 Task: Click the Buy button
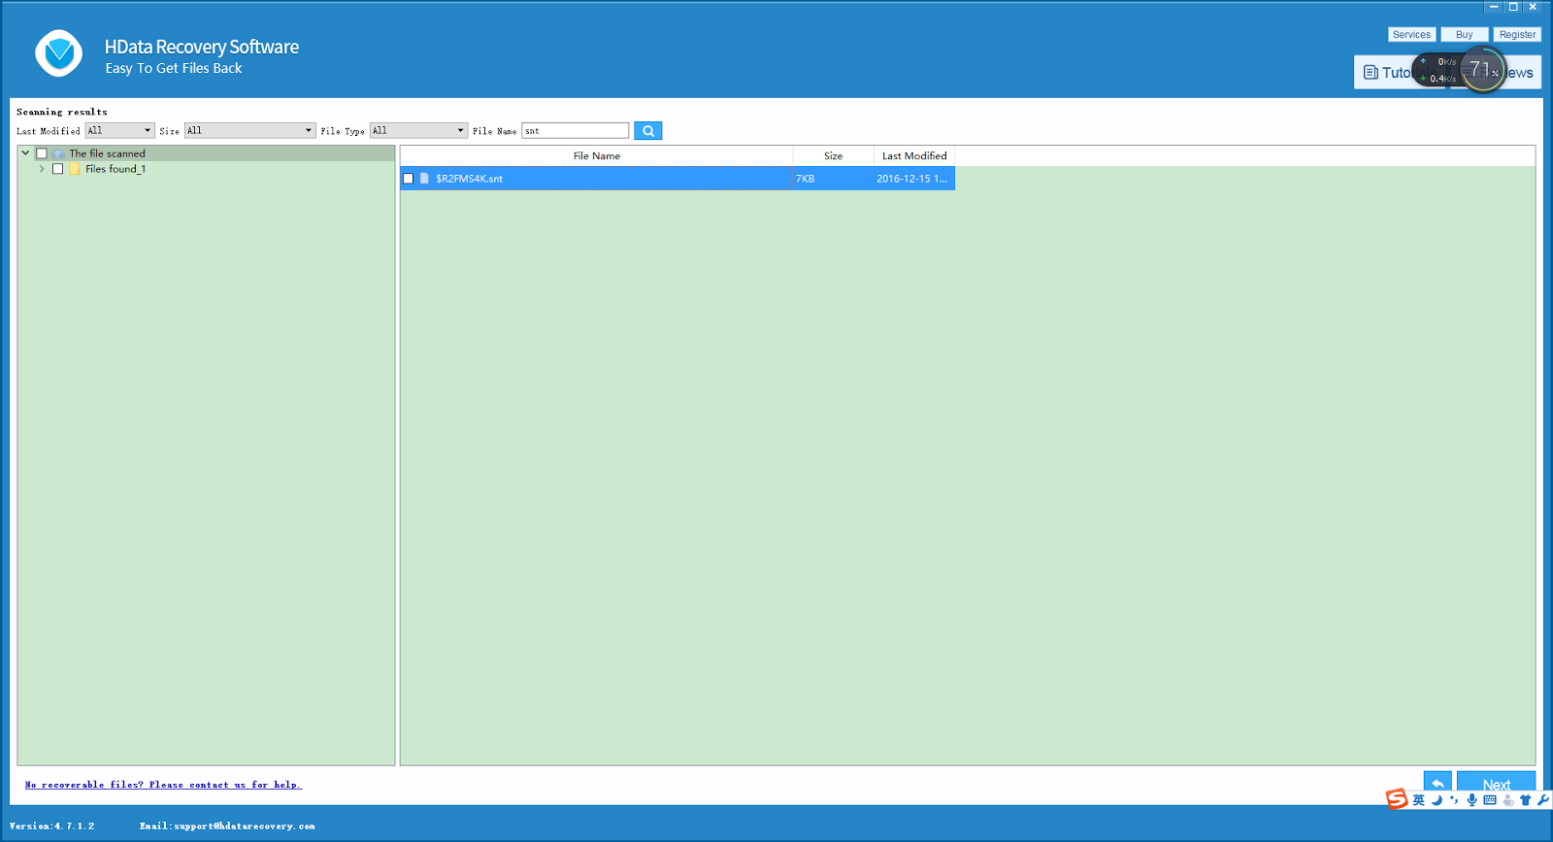[x=1464, y=35]
